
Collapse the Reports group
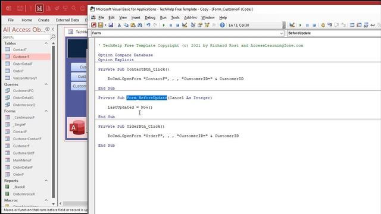pyautogui.click(x=46, y=181)
